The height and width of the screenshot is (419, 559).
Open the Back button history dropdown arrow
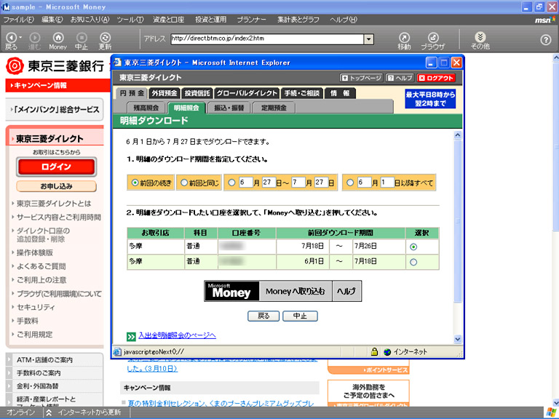click(x=20, y=37)
